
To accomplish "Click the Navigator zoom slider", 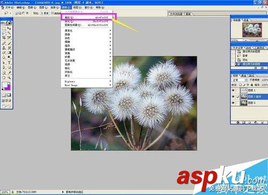I will tap(257, 41).
